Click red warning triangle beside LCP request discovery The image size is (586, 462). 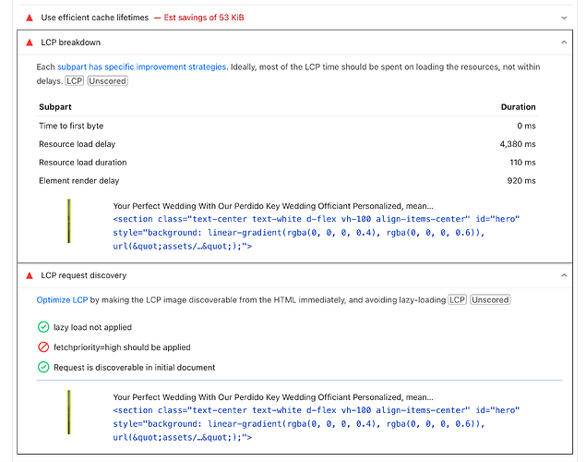[x=30, y=275]
